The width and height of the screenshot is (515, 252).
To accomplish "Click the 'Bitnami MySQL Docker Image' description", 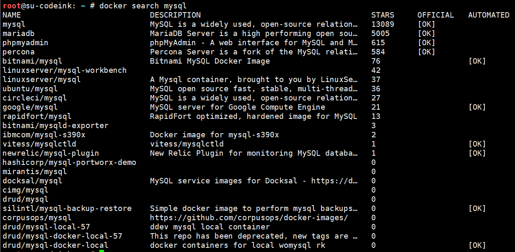I will click(210, 61).
